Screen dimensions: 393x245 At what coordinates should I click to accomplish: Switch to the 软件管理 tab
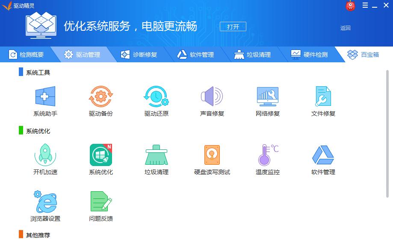point(195,54)
